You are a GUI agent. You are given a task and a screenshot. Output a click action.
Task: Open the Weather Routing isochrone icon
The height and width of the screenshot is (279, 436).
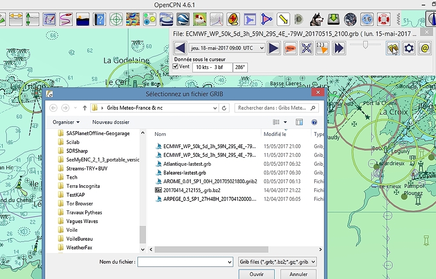[216, 19]
